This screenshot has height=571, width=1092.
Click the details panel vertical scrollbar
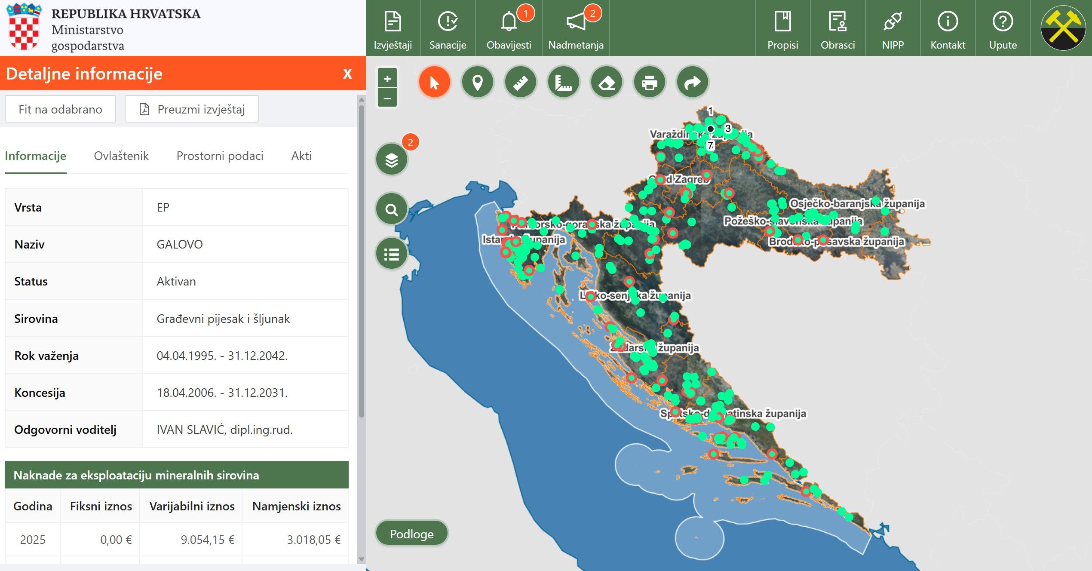[361, 258]
